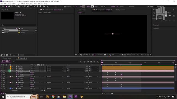Click the Fill color swatch
This screenshot has width=177, height=99.
click(x=84, y=7)
